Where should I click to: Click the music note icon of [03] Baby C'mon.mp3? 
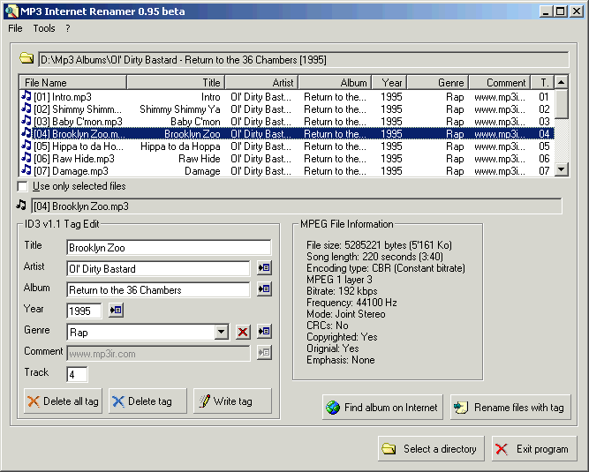(x=26, y=121)
